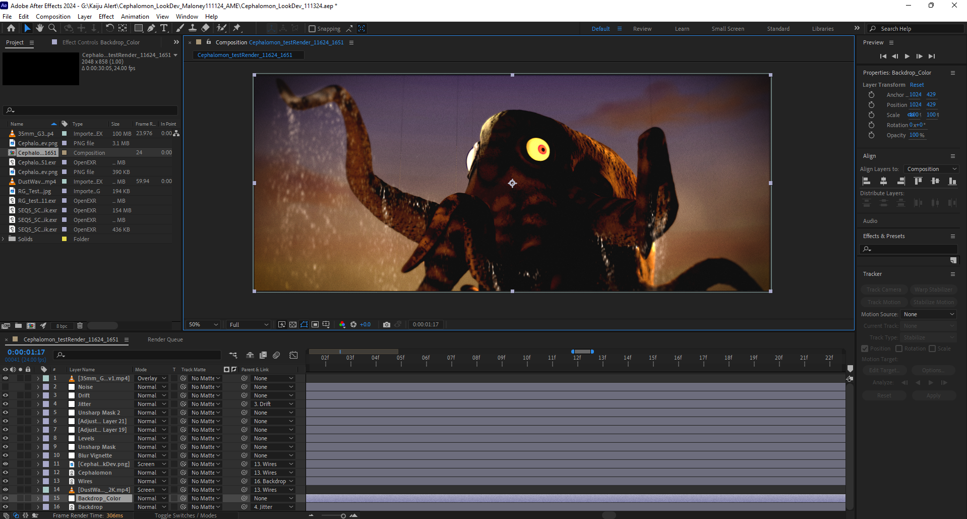Screen dimensions: 967x519
Task: Toggle visibility of the Backdrop_Color layer
Action: (6, 498)
